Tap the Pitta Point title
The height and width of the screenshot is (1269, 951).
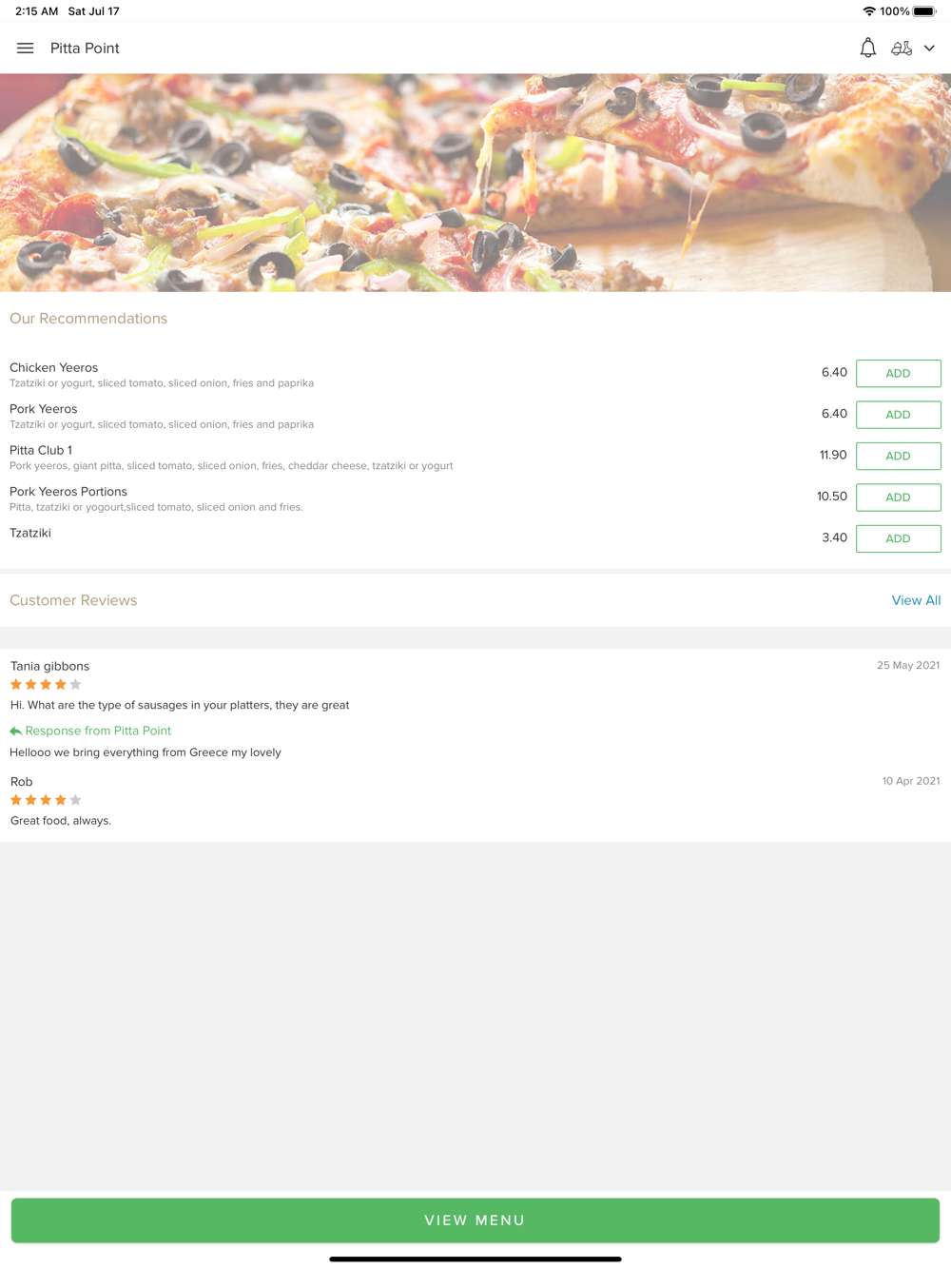pyautogui.click(x=85, y=49)
